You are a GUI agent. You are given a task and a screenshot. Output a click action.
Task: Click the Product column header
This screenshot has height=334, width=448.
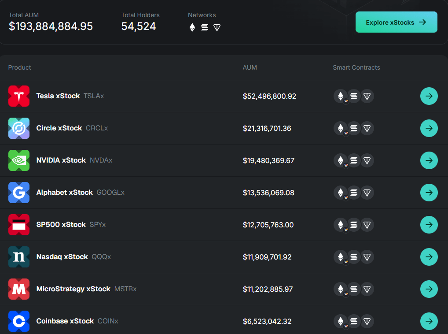20,67
